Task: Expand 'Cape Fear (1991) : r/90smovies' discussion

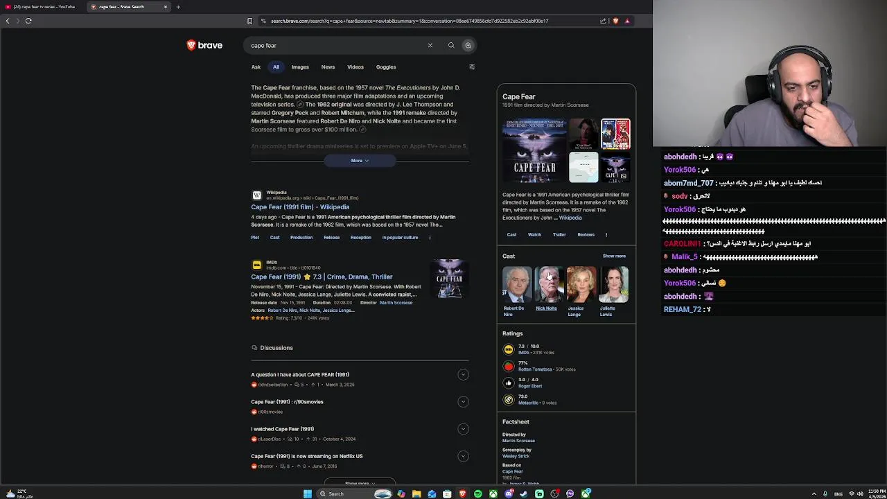Action: tap(463, 402)
